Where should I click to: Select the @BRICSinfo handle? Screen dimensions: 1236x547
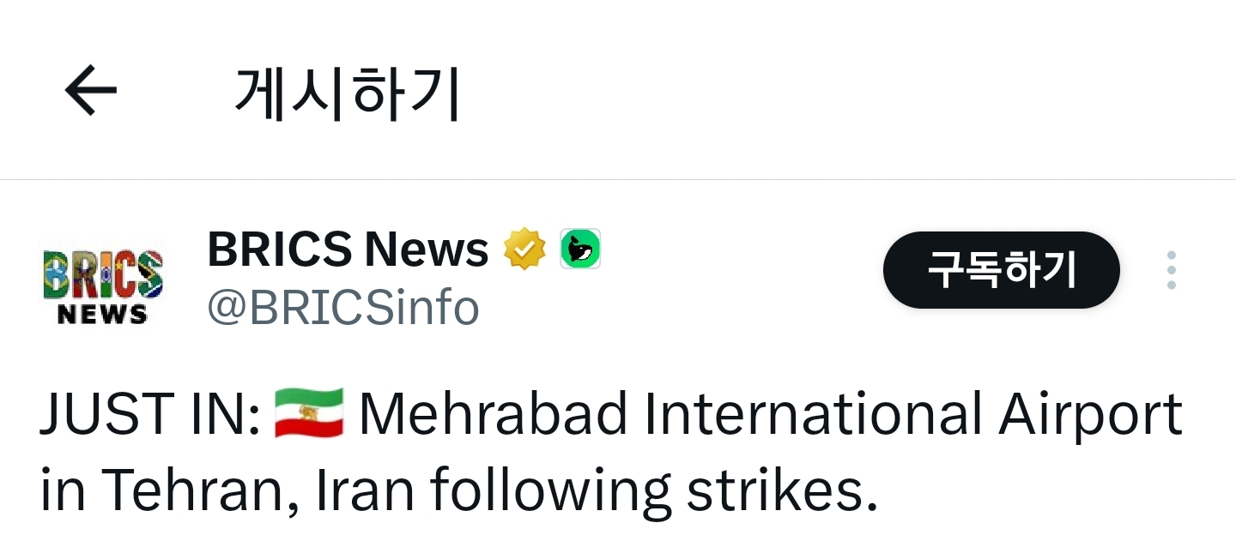(x=342, y=308)
